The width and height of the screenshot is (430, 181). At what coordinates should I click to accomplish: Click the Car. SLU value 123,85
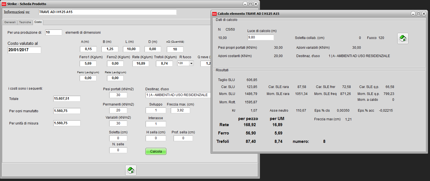[x=252, y=87]
